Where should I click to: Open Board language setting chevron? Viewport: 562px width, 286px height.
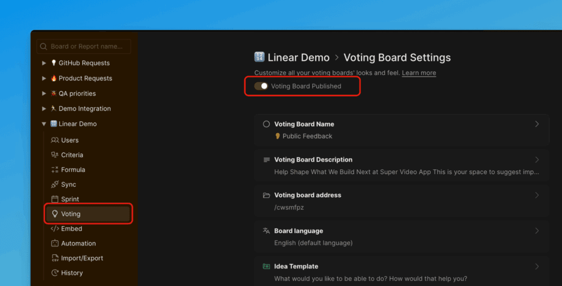click(537, 231)
